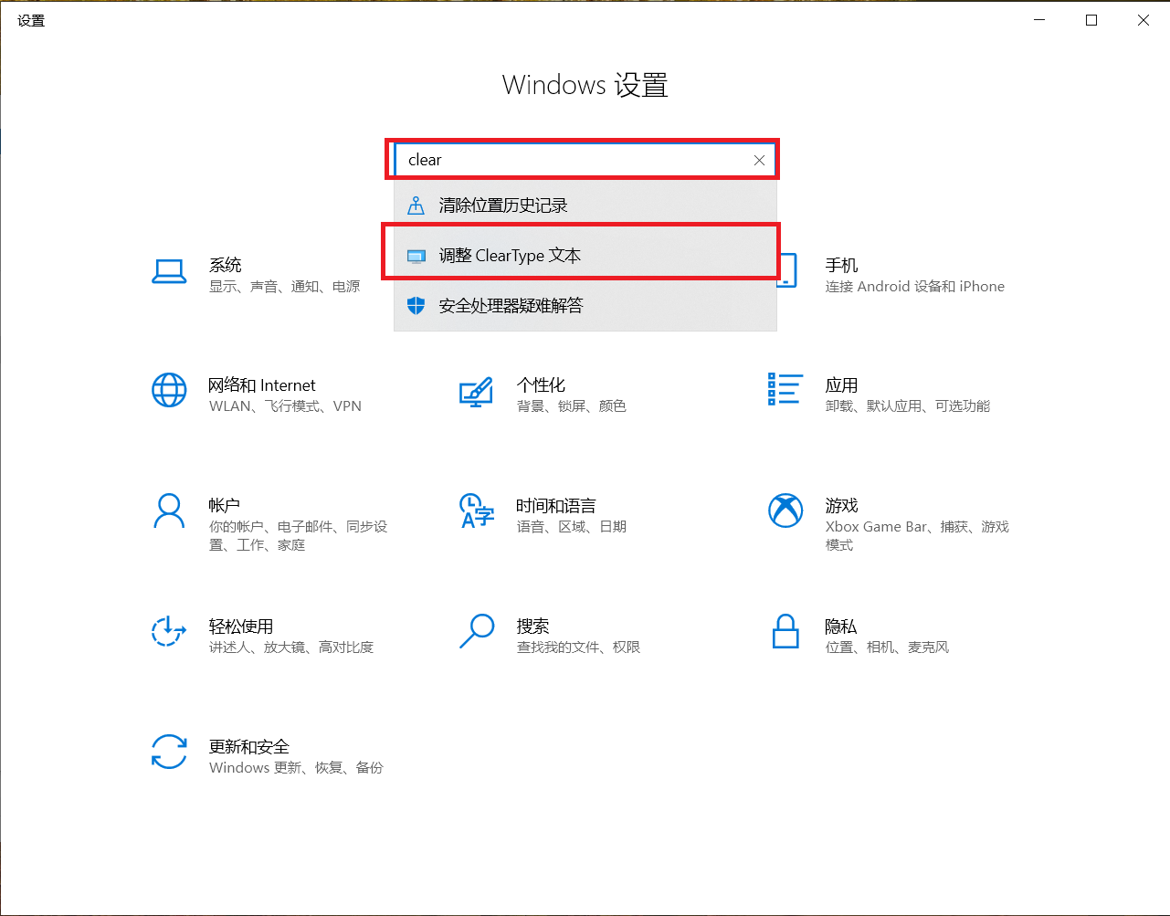
Task: Open 手机 settings title
Action: [x=841, y=265]
